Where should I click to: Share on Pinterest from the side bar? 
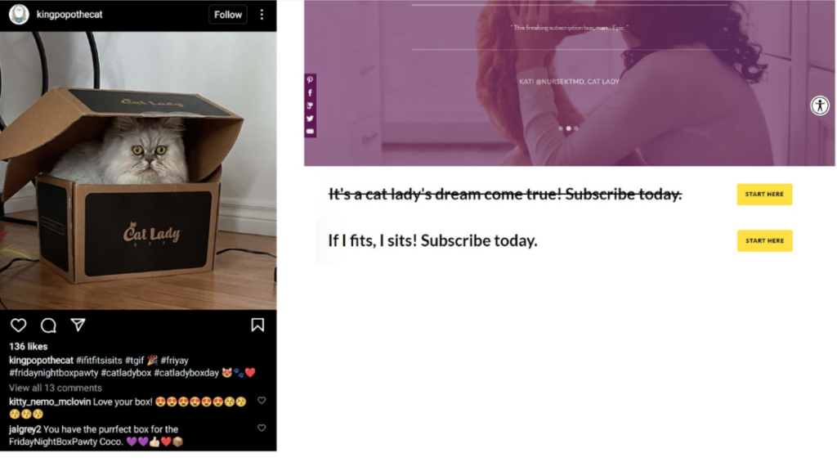(310, 80)
